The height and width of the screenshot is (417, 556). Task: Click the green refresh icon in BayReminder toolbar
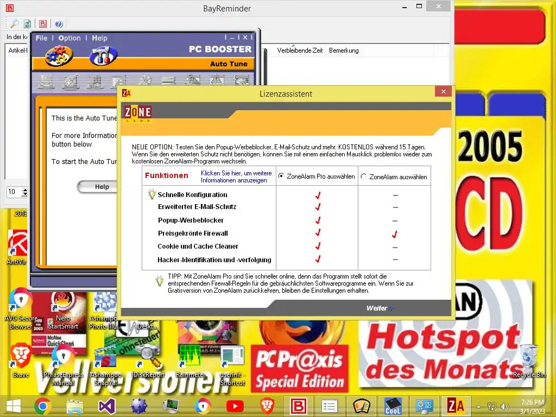(27, 24)
